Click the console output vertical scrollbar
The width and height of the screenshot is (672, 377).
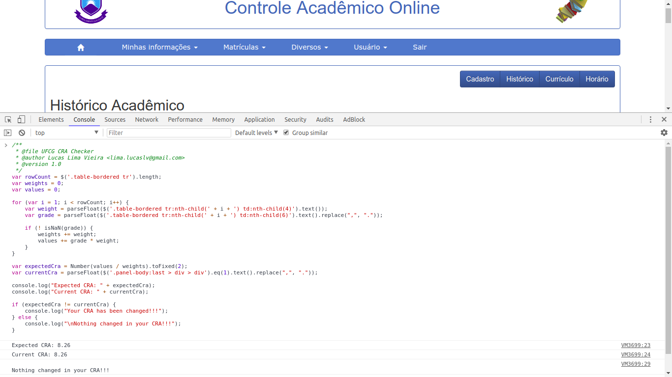coord(668,250)
